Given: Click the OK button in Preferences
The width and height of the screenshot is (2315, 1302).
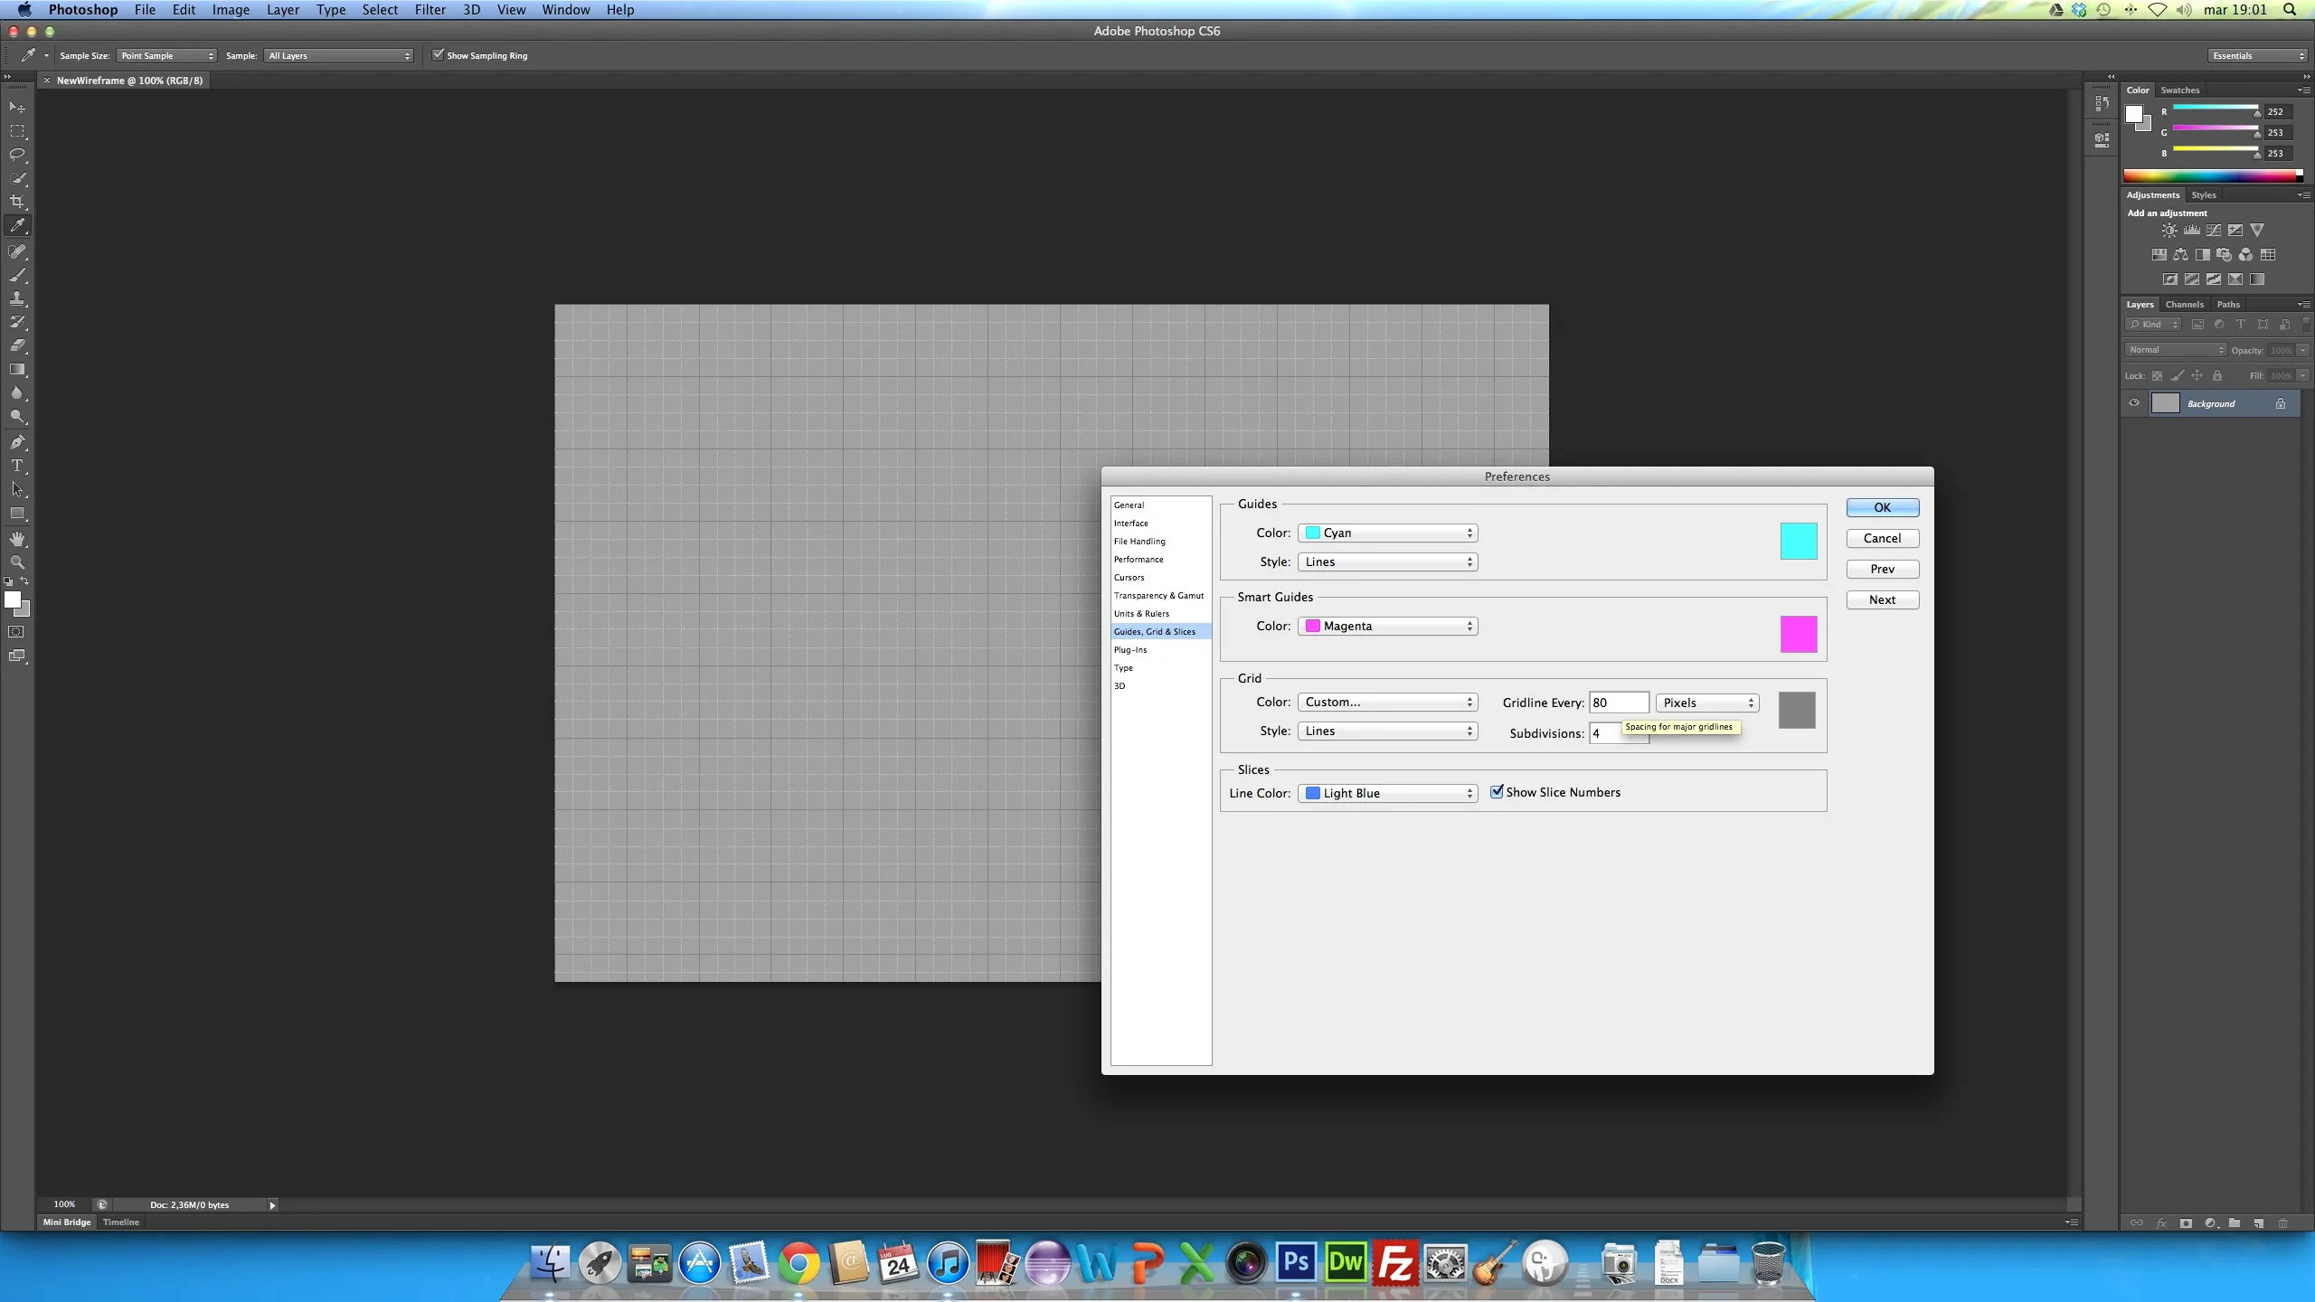Looking at the screenshot, I should pos(1882,507).
